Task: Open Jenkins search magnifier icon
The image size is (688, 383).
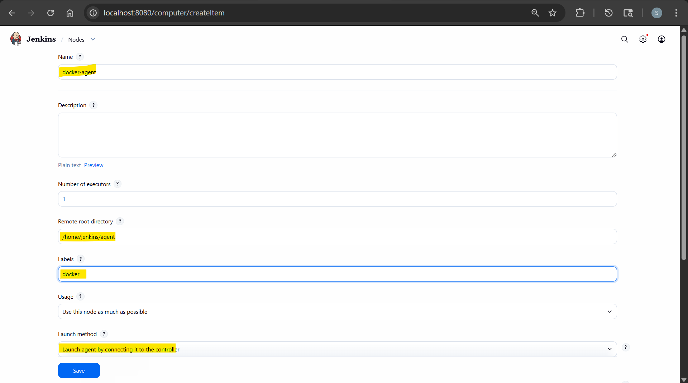Action: pos(625,39)
